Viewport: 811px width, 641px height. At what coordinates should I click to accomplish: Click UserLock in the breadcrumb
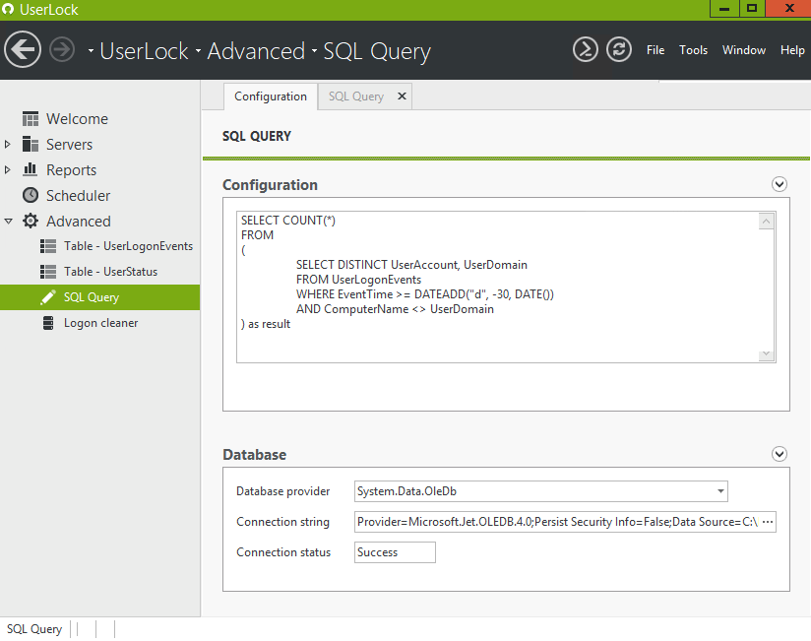[x=144, y=50]
